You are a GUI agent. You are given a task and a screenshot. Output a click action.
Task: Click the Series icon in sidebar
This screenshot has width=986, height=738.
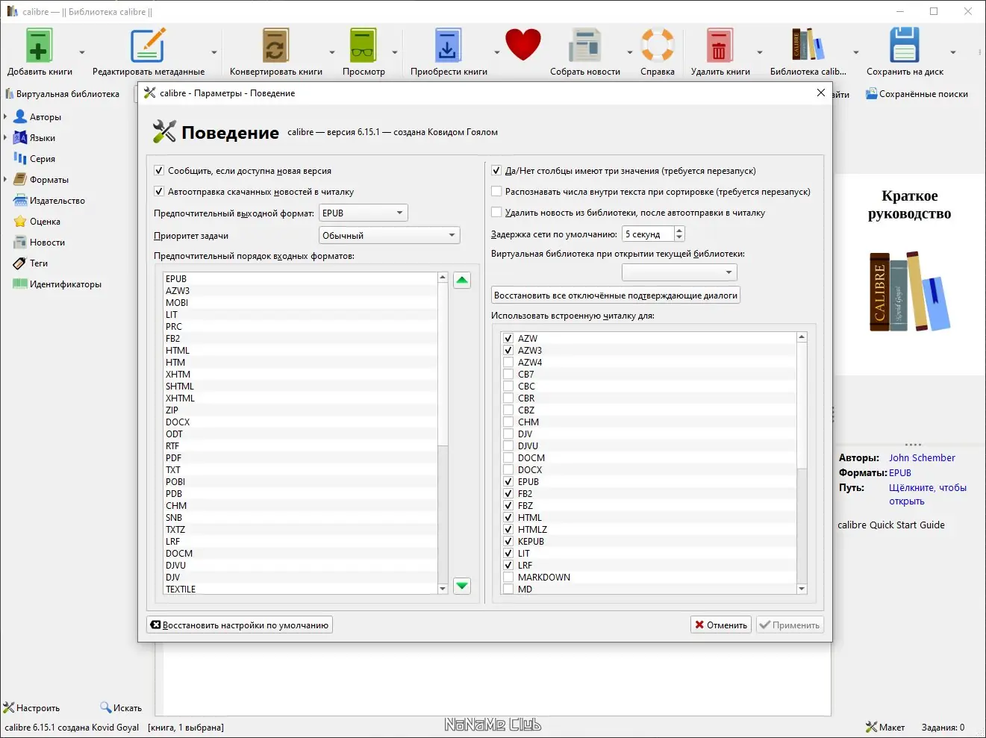click(20, 159)
